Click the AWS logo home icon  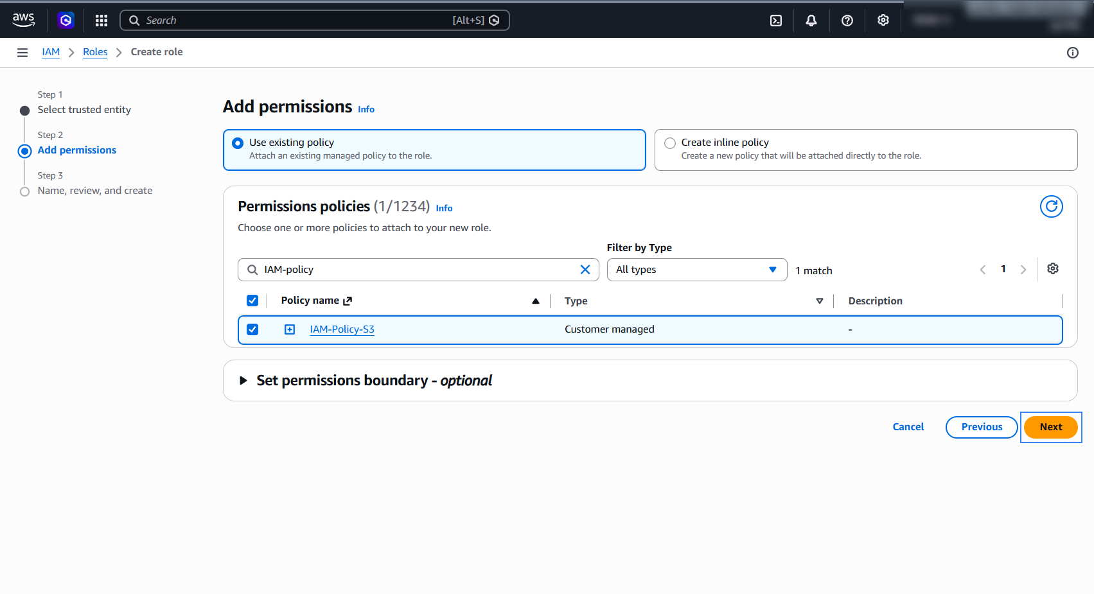(24, 20)
